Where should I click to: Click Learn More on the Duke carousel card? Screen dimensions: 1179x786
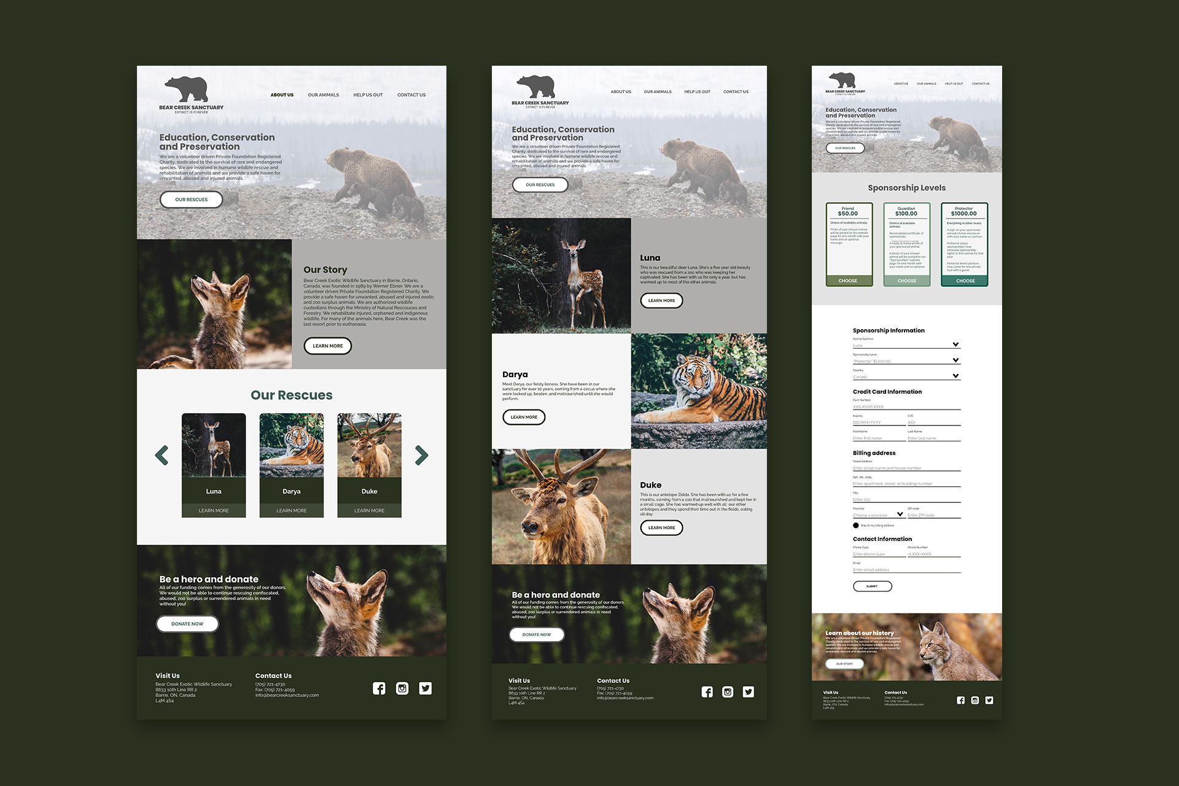tap(369, 510)
